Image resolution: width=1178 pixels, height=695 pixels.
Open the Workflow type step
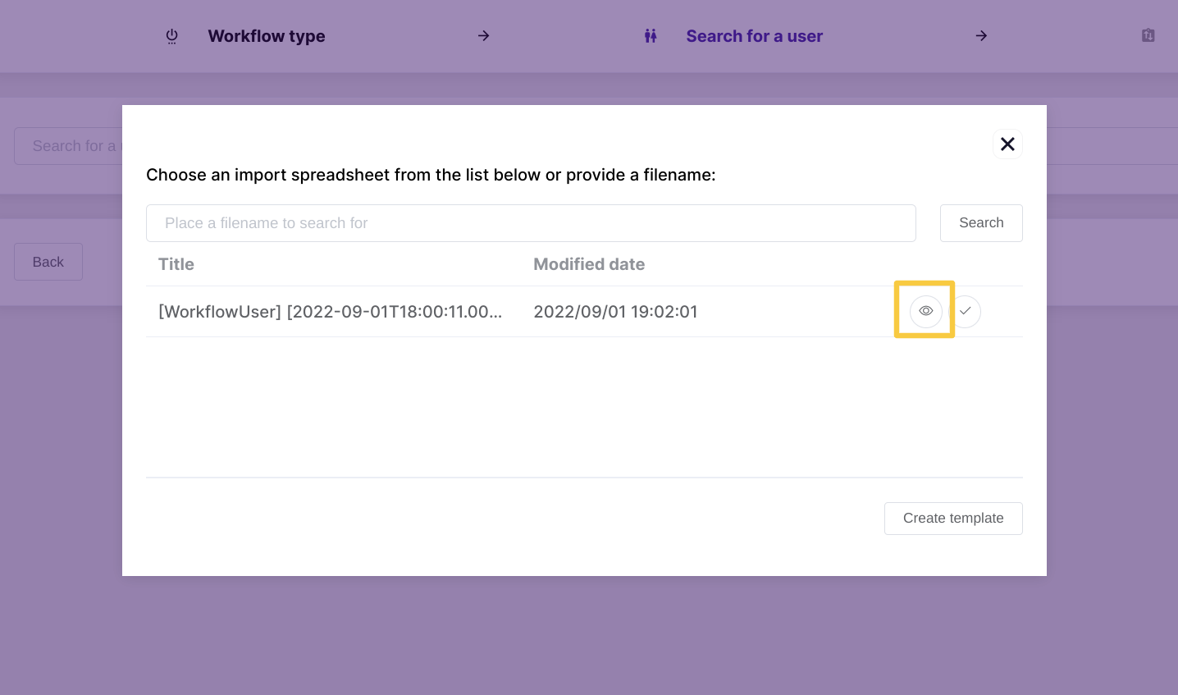coord(267,36)
